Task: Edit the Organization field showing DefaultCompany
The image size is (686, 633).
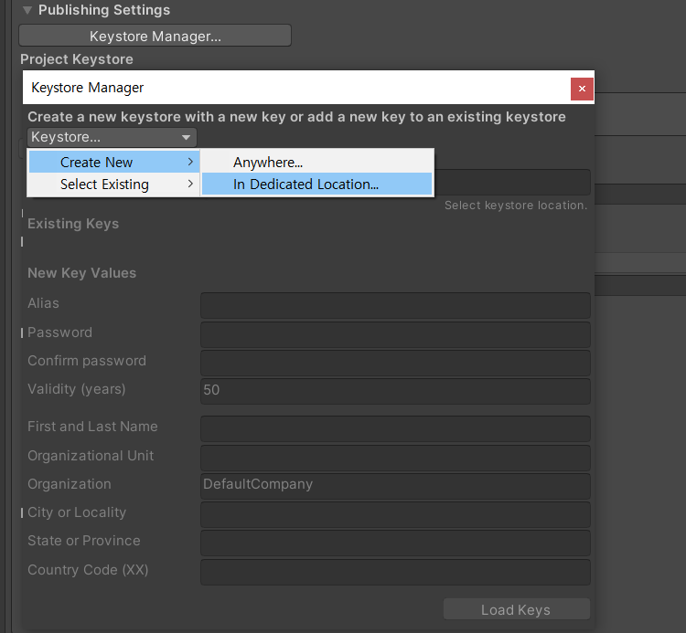Action: (395, 486)
